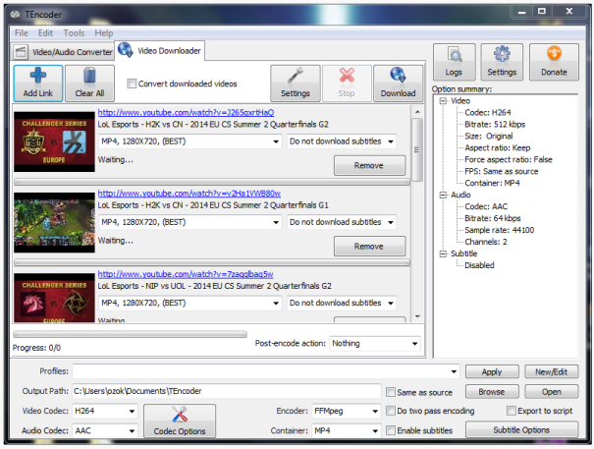
Task: Select the Video Downloader tab
Action: pos(160,50)
